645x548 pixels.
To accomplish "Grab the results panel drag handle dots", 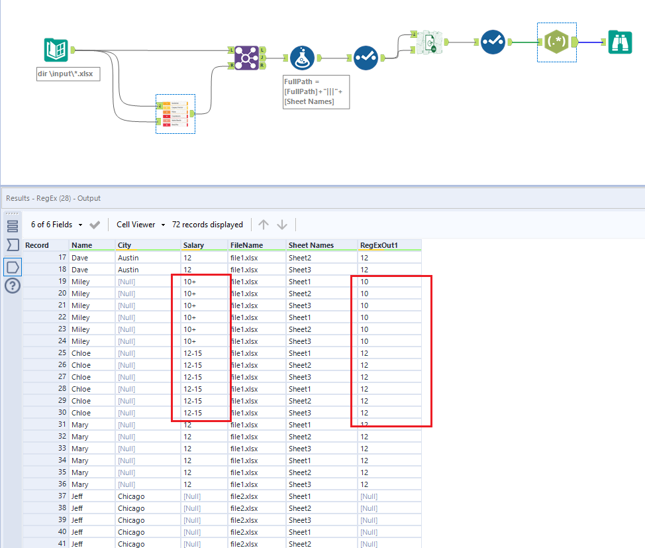I will pyautogui.click(x=13, y=213).
